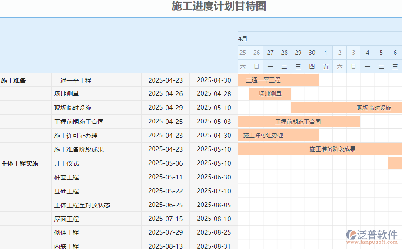
Task: Select the 施工准备 group row
Action: click(x=14, y=80)
